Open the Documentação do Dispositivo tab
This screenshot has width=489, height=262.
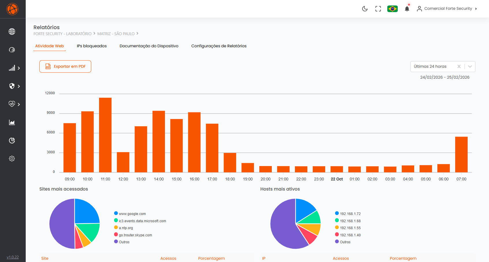tap(149, 46)
